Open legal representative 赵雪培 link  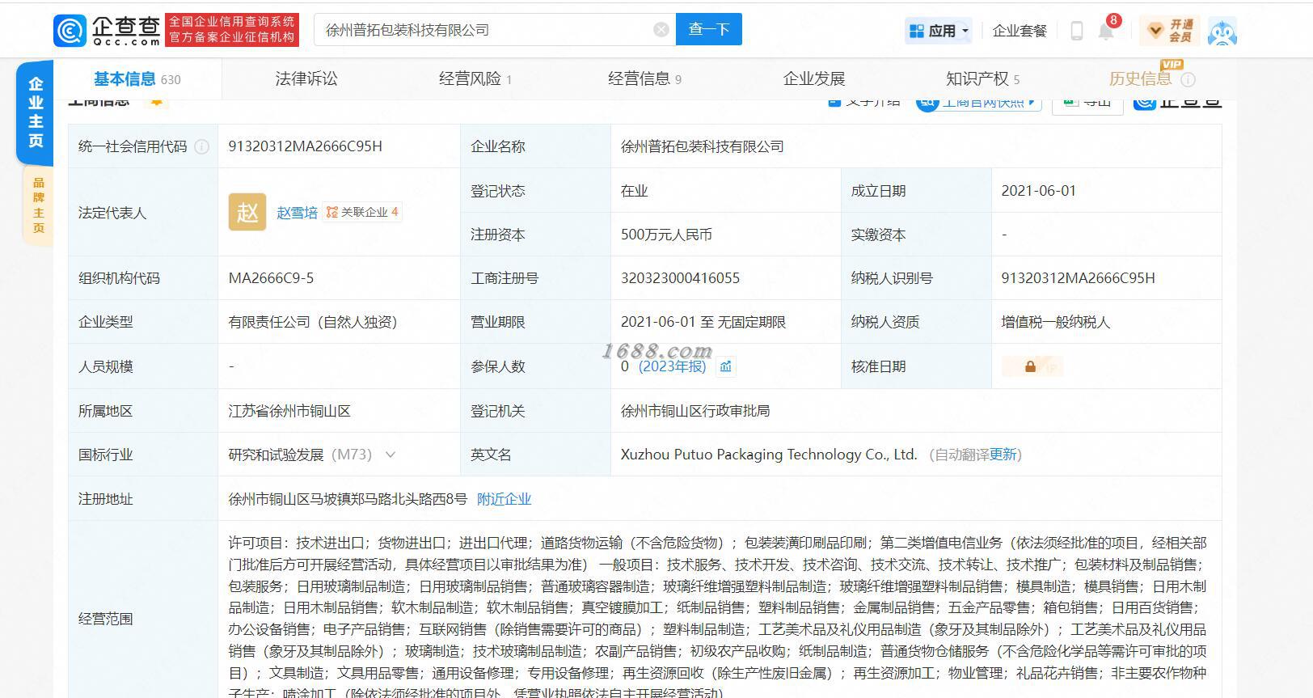(x=297, y=213)
